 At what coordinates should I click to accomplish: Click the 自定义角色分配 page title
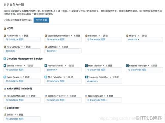(14, 5)
